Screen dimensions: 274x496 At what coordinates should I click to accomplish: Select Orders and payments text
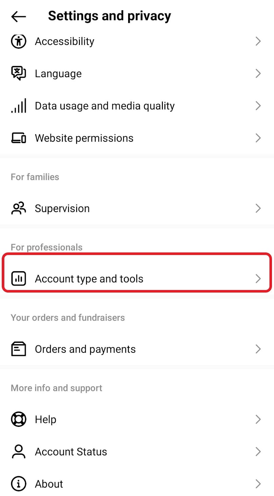pos(85,349)
